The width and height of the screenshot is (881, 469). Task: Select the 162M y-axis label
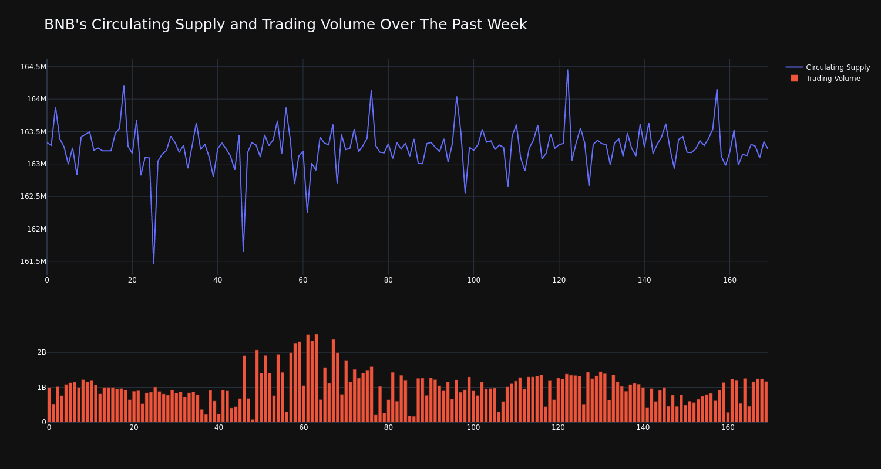pos(36,229)
